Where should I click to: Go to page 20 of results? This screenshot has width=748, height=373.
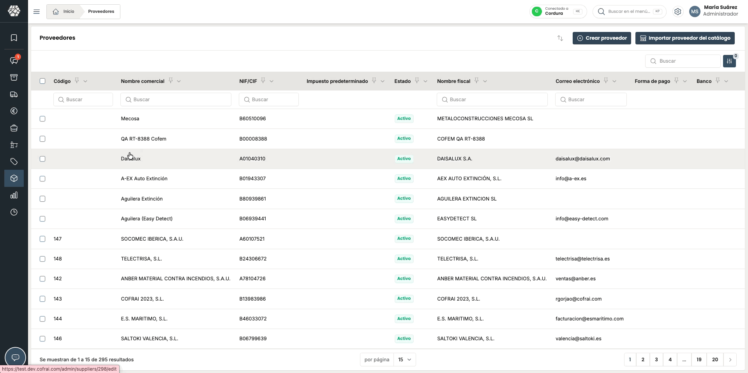(715, 360)
